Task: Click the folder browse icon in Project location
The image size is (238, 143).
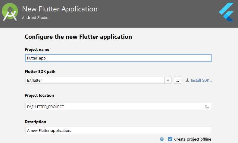Action: click(207, 107)
